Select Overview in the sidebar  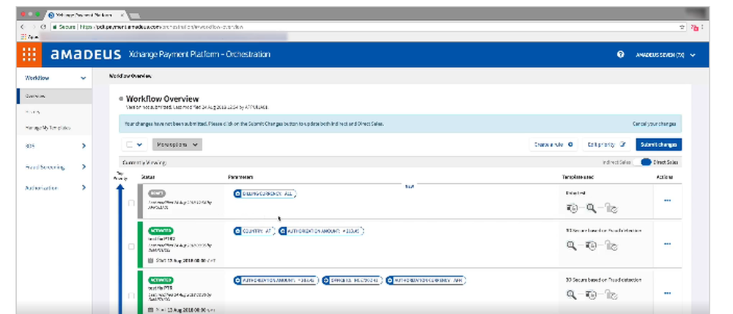54,96
